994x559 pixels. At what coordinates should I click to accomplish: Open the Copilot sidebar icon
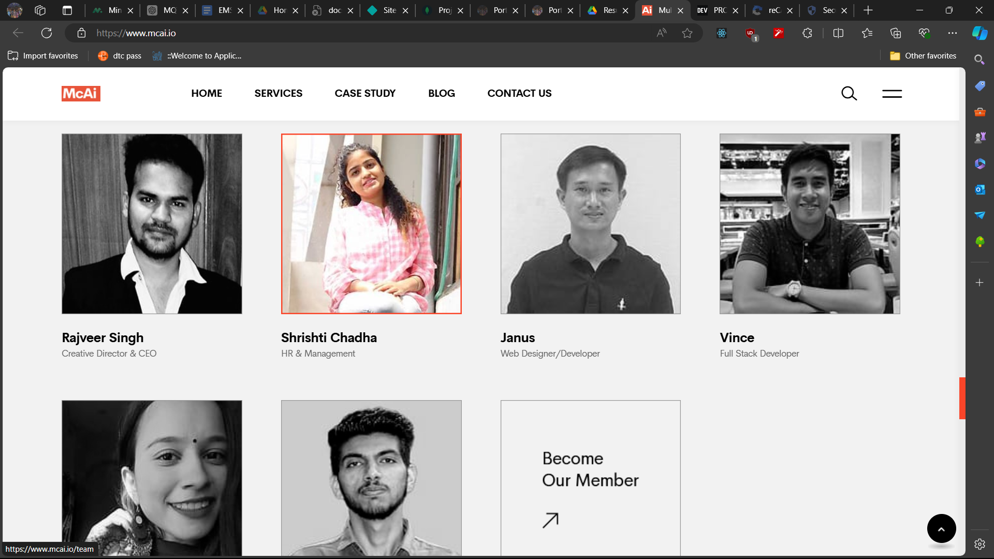[980, 33]
